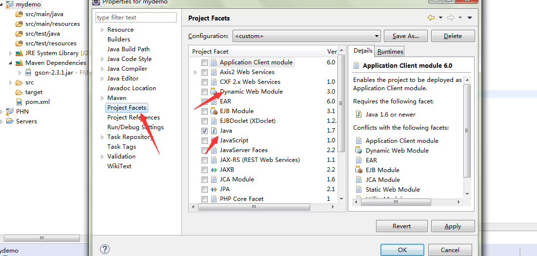
Task: Uncheck the Java facet checkbox
Action: [204, 131]
